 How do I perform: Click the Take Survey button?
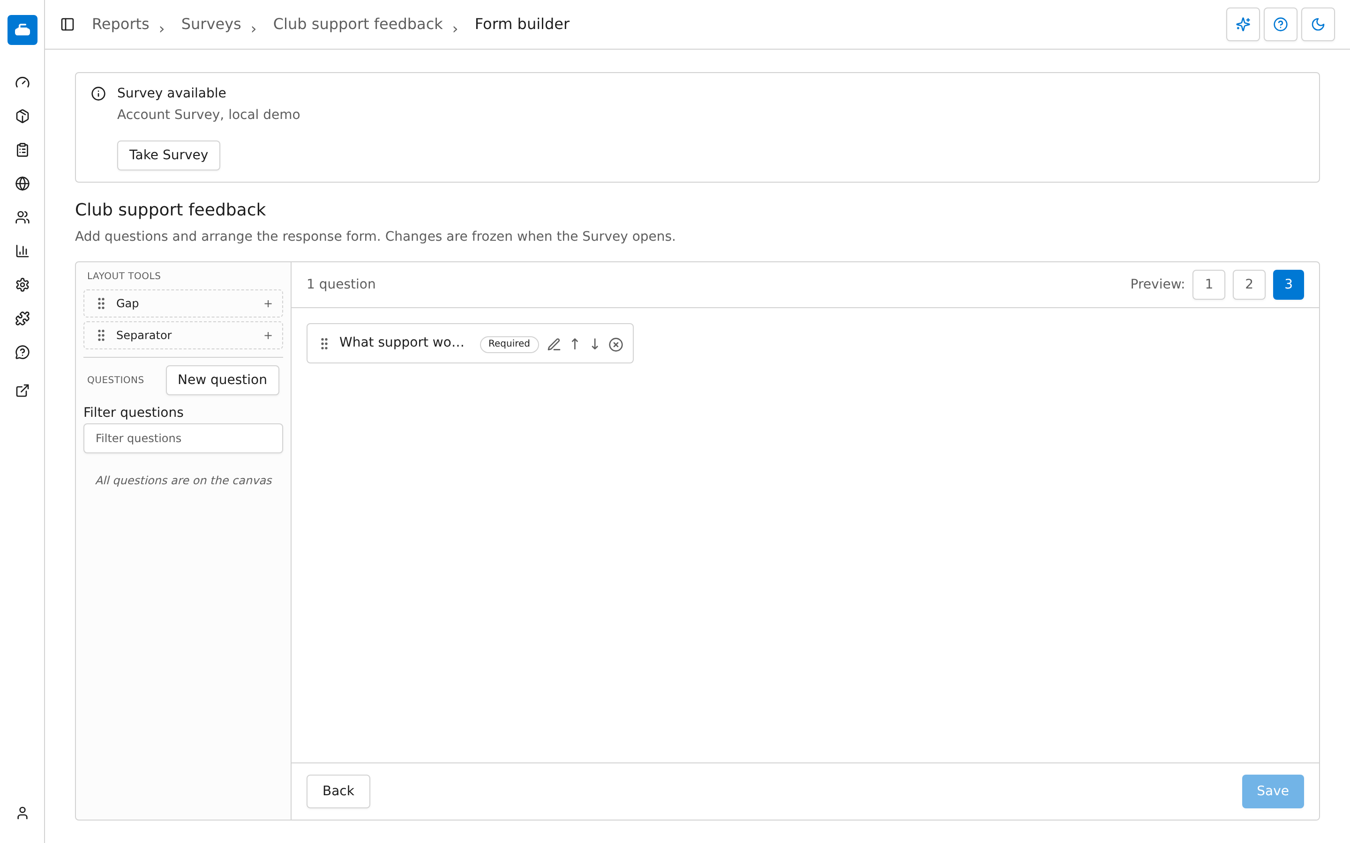(x=168, y=155)
